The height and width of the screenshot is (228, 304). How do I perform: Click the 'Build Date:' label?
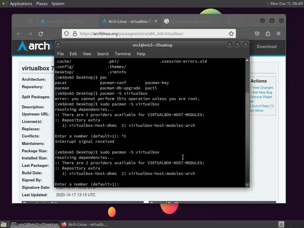tap(32, 173)
